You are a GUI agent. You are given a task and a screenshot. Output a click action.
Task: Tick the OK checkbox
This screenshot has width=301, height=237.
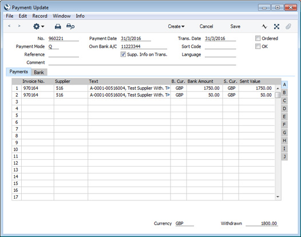click(x=258, y=46)
